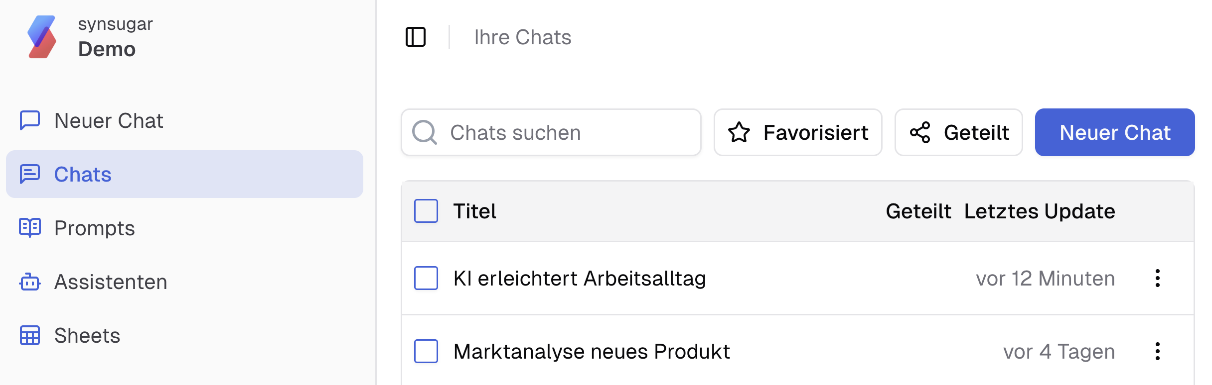Open the Assistenten section

[x=111, y=282]
